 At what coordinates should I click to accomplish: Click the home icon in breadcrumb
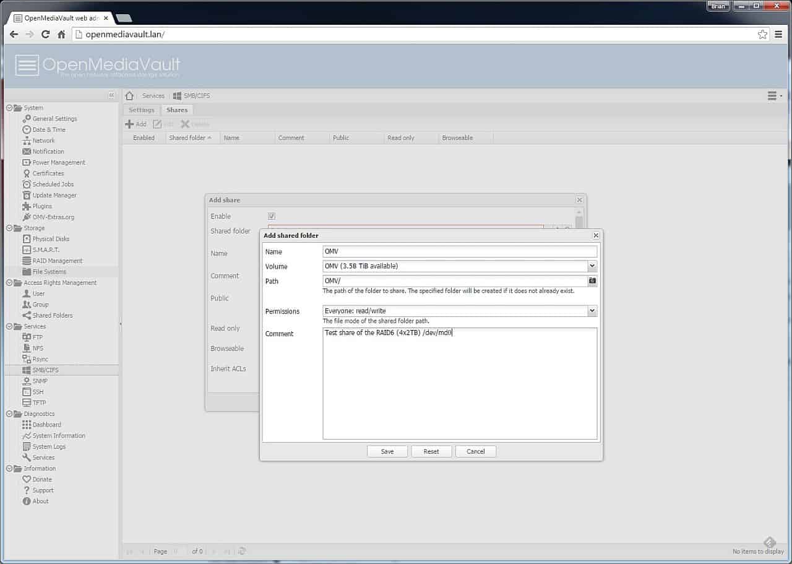[x=129, y=96]
